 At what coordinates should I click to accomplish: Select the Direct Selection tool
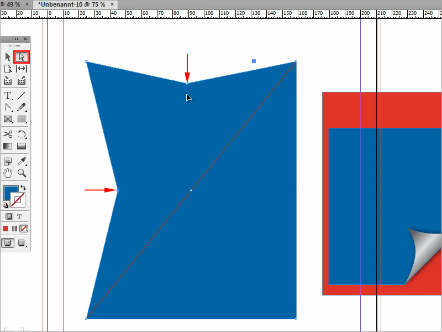pos(22,57)
